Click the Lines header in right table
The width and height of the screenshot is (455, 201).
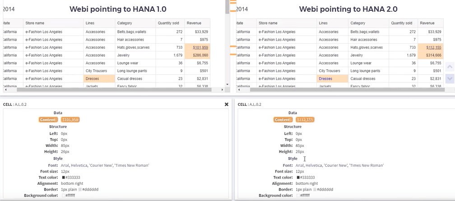[x=333, y=23]
